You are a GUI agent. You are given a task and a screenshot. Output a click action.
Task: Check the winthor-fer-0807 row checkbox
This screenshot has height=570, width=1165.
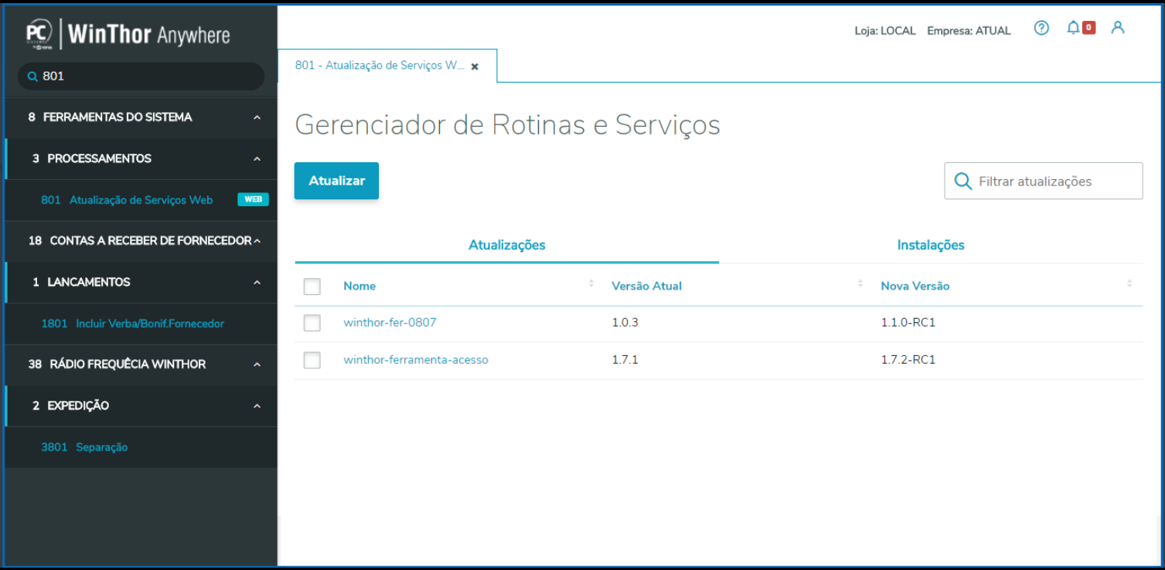coord(312,323)
